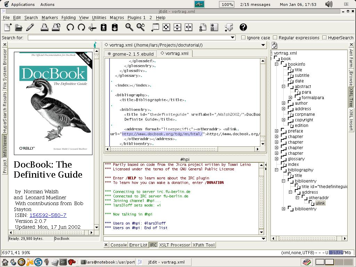Open the Search for history dropdown

[x=233, y=38]
